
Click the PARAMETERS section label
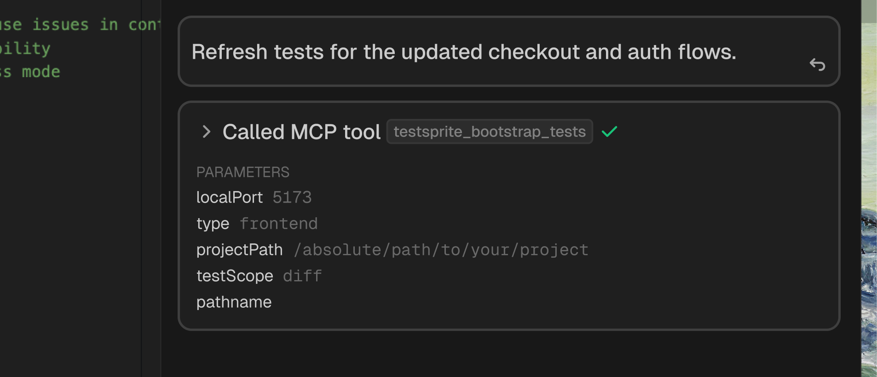coord(243,172)
